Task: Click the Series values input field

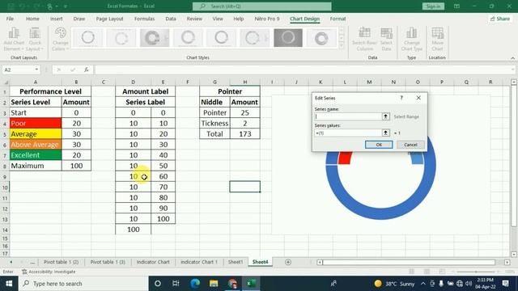Action: click(348, 133)
